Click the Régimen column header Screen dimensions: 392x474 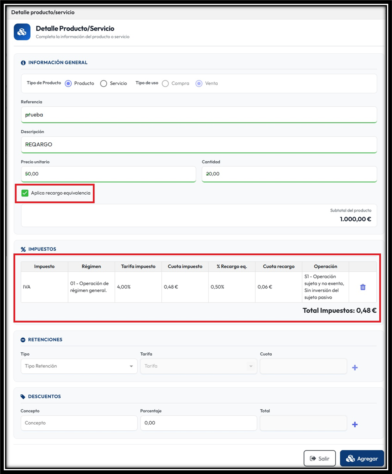coord(91,266)
